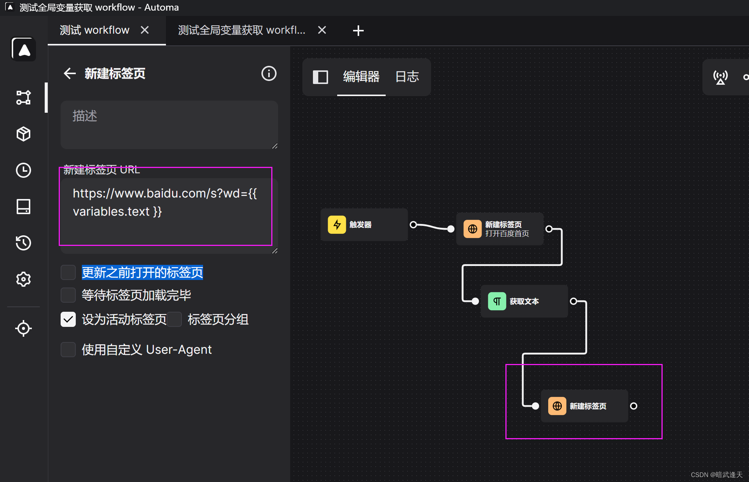Click the 描述 description text field

(169, 125)
